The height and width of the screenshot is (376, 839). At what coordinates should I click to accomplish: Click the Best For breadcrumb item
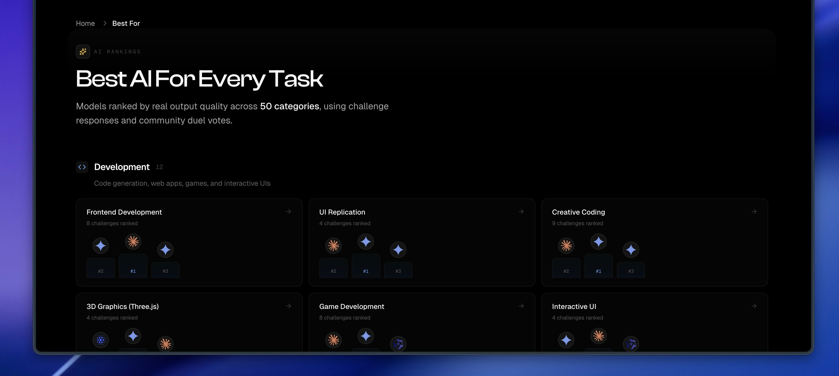126,24
